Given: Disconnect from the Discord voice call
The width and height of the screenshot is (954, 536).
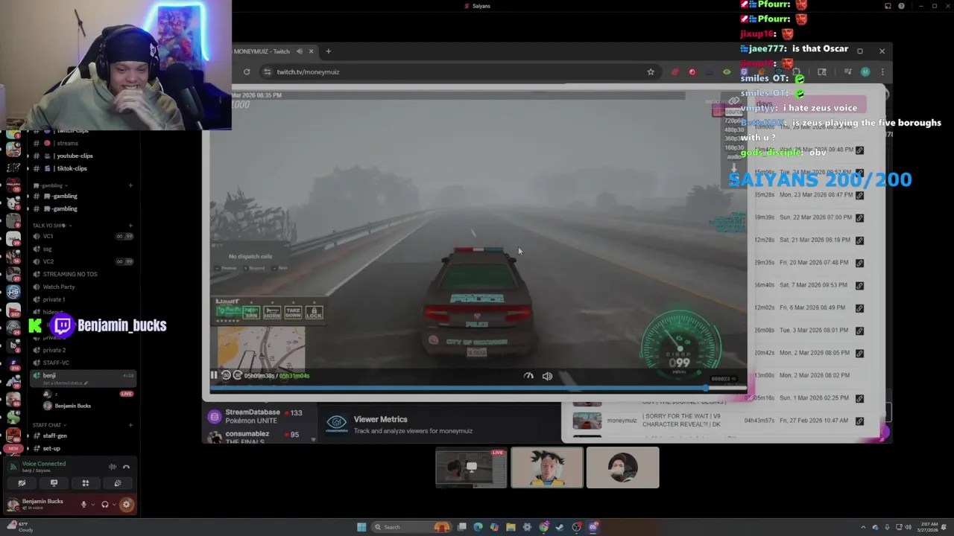Looking at the screenshot, I should click(126, 467).
